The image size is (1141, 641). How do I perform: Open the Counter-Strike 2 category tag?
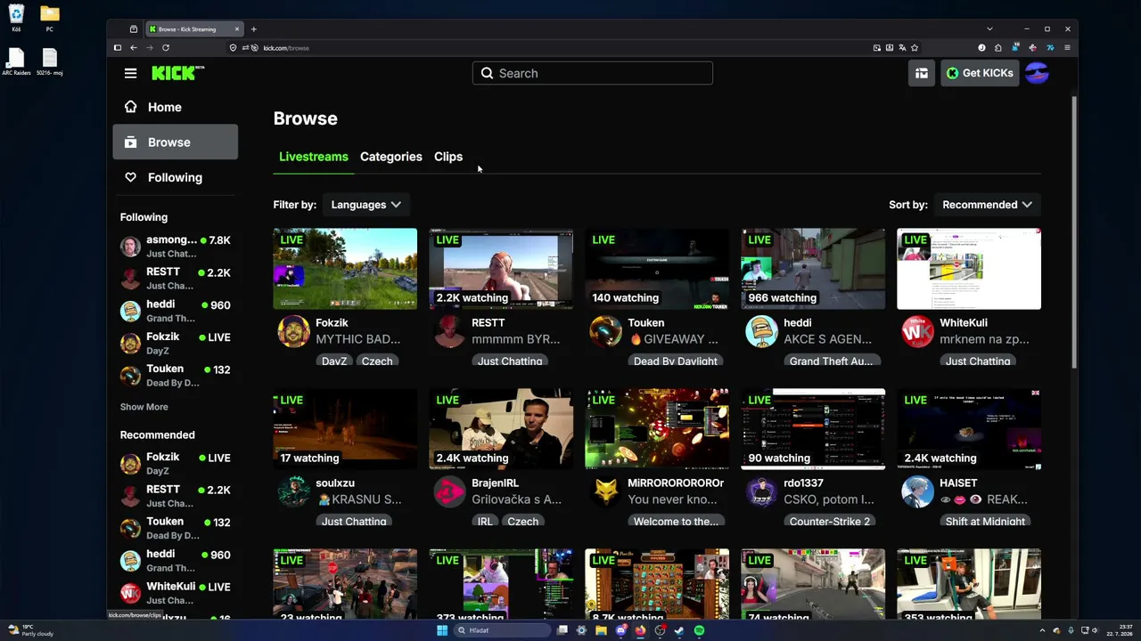point(830,521)
